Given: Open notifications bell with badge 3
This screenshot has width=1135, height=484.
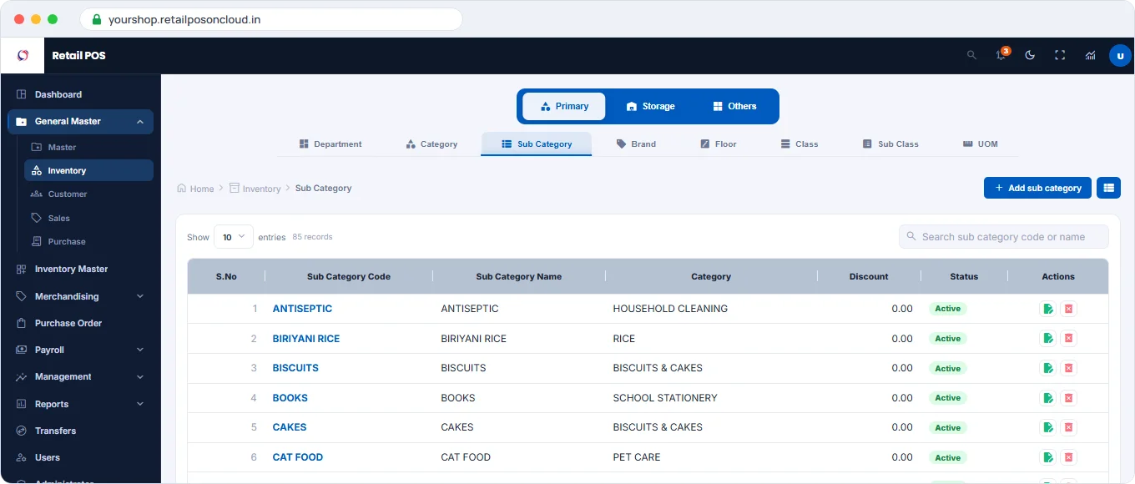Looking at the screenshot, I should (1001, 55).
